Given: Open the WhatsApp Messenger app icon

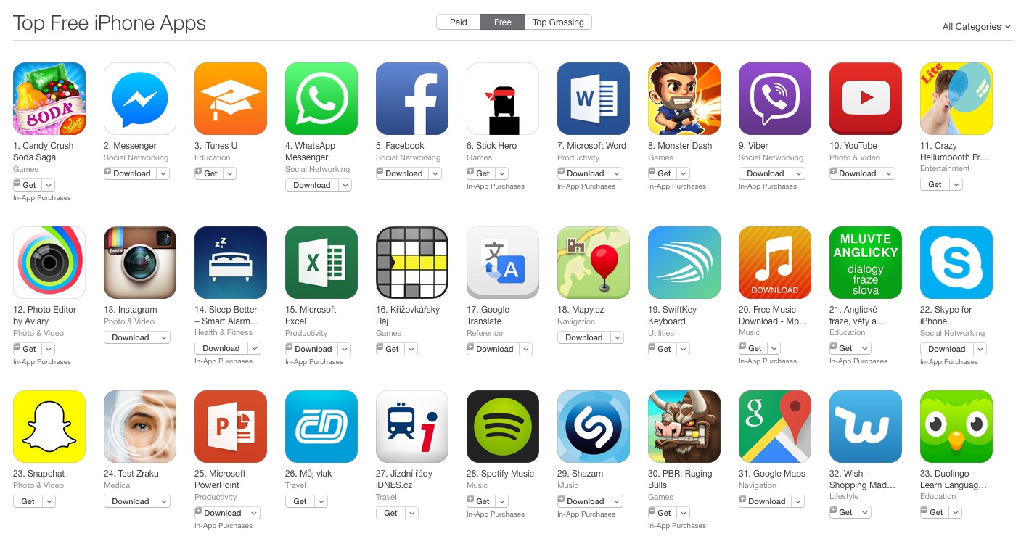Looking at the screenshot, I should tap(321, 99).
